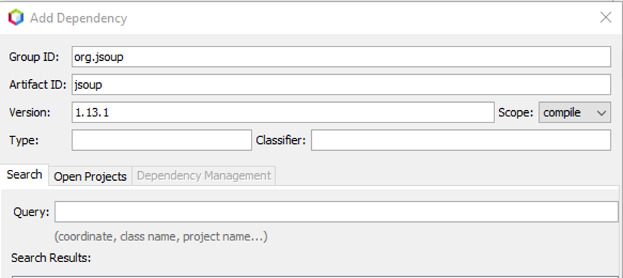Image resolution: width=623 pixels, height=278 pixels.
Task: Open the Open Projects tab
Action: pos(90,176)
